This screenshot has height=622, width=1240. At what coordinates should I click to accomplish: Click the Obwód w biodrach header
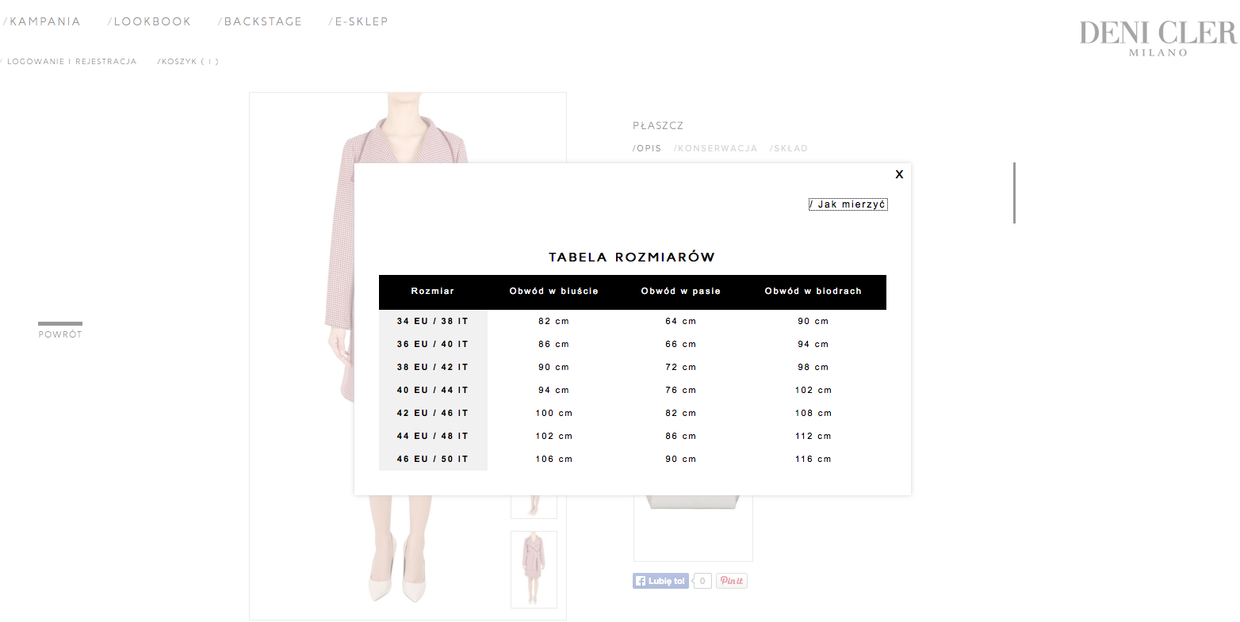click(813, 292)
